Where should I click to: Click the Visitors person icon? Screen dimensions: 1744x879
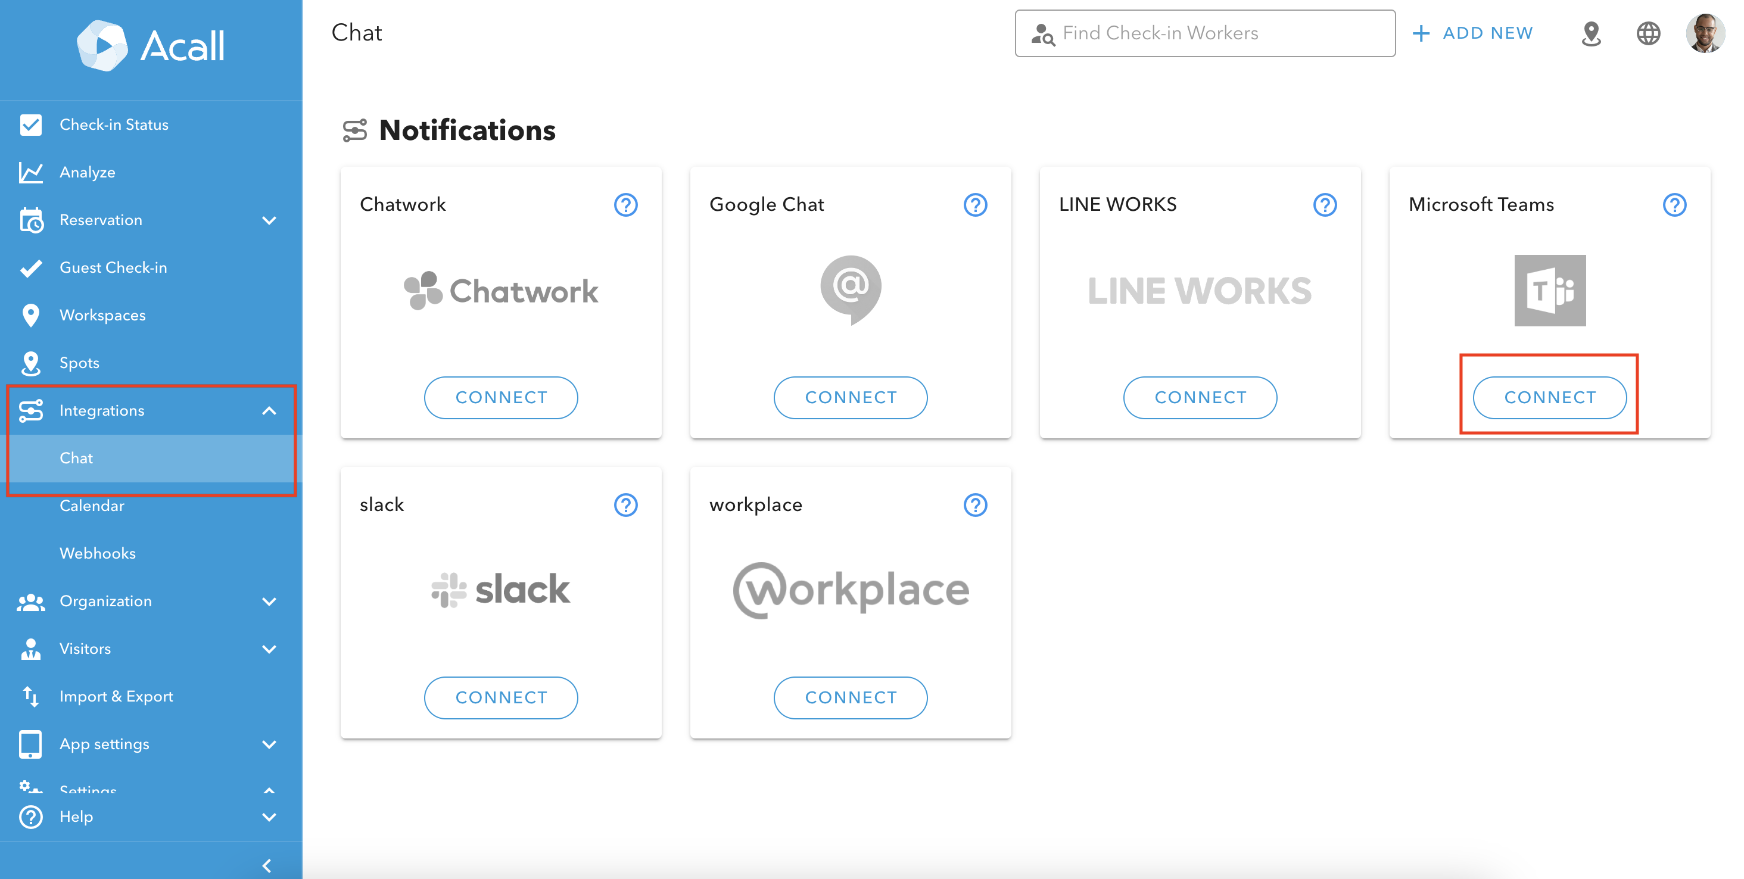(30, 649)
